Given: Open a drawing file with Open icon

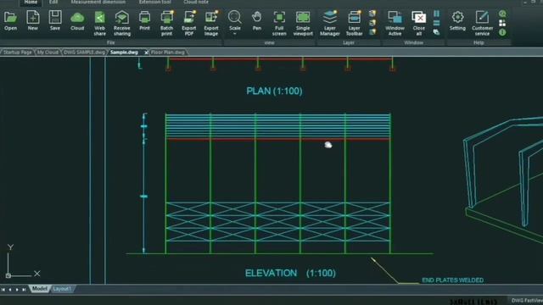Looking at the screenshot, I should pyautogui.click(x=10, y=20).
